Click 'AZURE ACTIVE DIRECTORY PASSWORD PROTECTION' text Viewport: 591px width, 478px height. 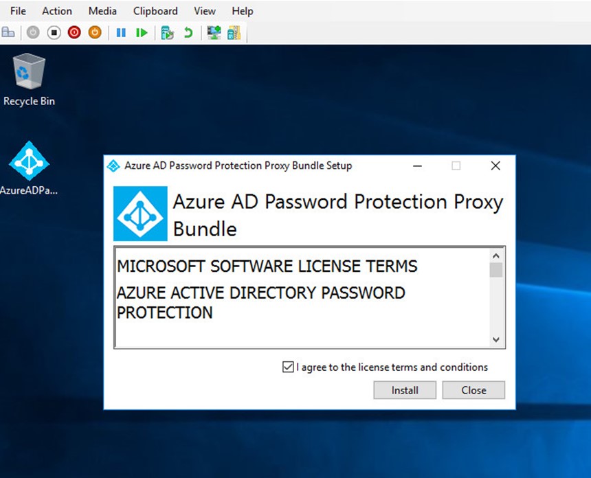(x=261, y=302)
